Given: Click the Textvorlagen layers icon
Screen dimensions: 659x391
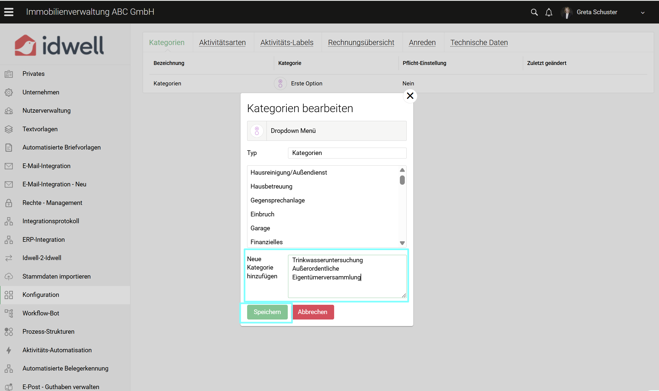Looking at the screenshot, I should (x=9, y=129).
